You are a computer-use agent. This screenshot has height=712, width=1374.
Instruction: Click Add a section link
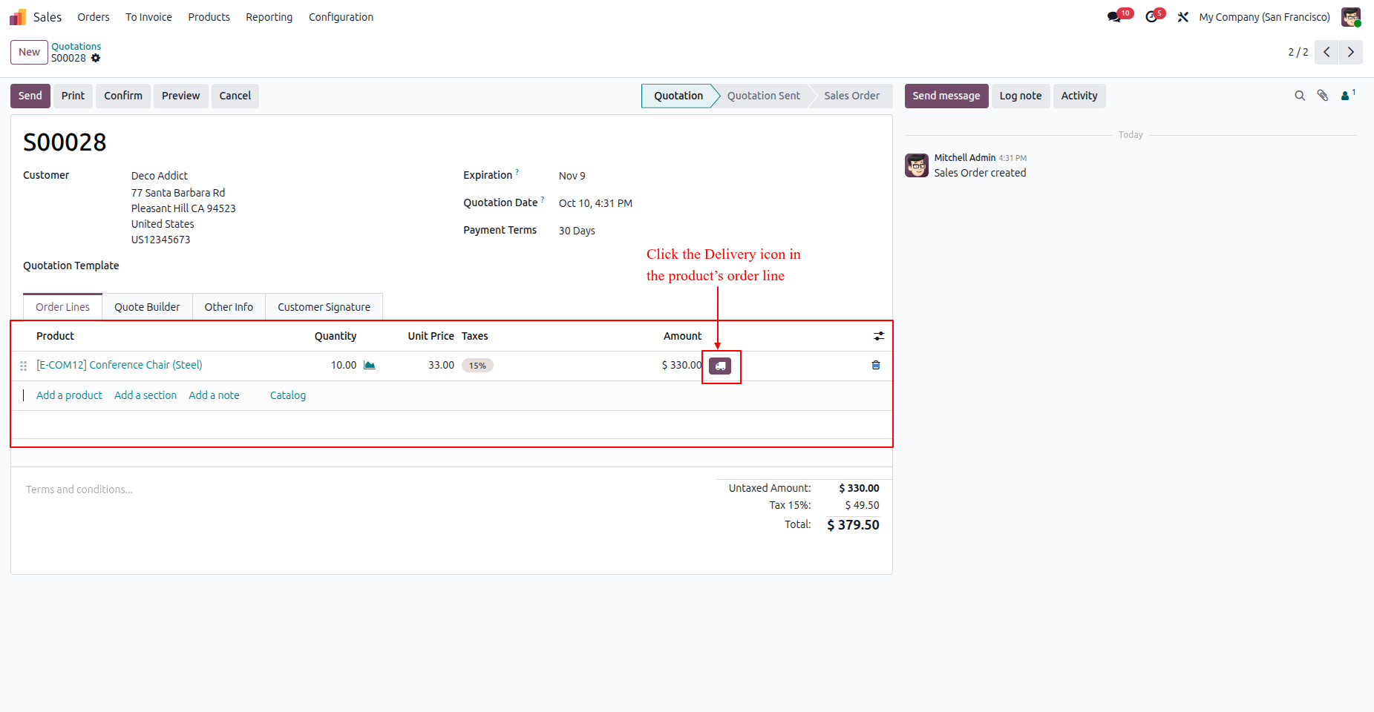point(145,395)
